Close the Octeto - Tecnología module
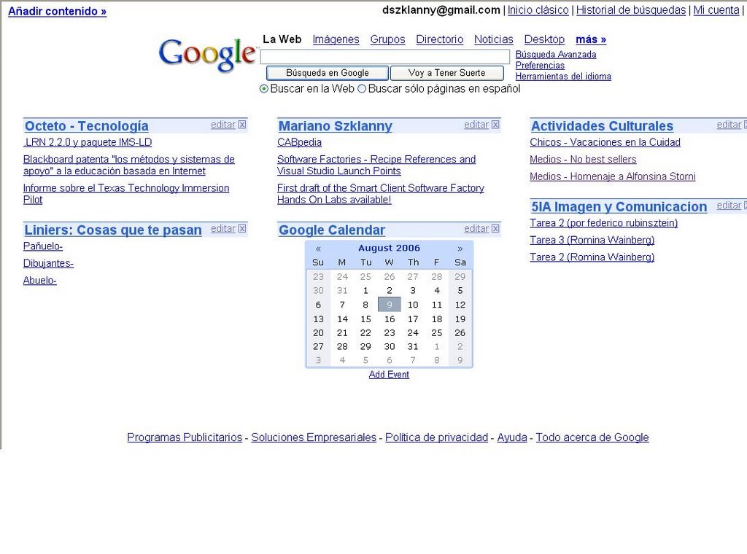Screen dimensions: 747x554 pyautogui.click(x=242, y=125)
